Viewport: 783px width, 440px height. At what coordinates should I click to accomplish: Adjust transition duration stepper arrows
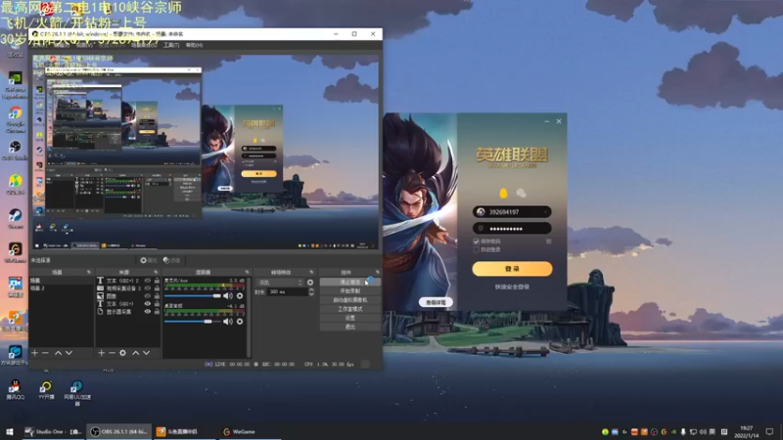[x=311, y=291]
